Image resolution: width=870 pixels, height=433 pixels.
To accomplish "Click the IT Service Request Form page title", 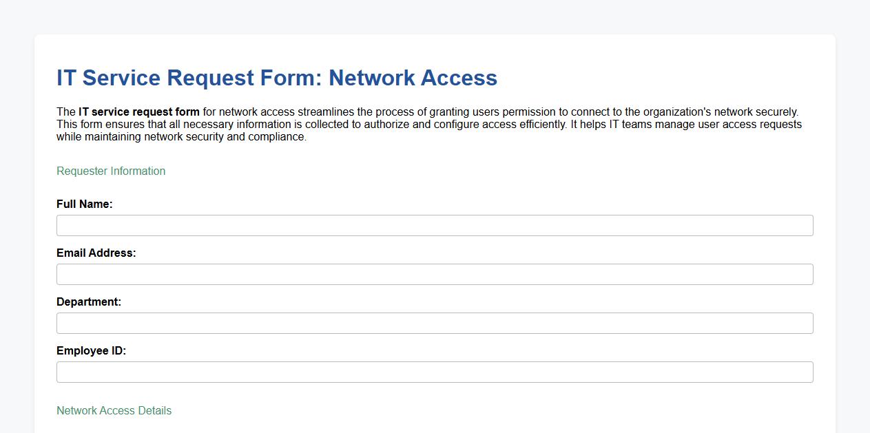I will [276, 78].
